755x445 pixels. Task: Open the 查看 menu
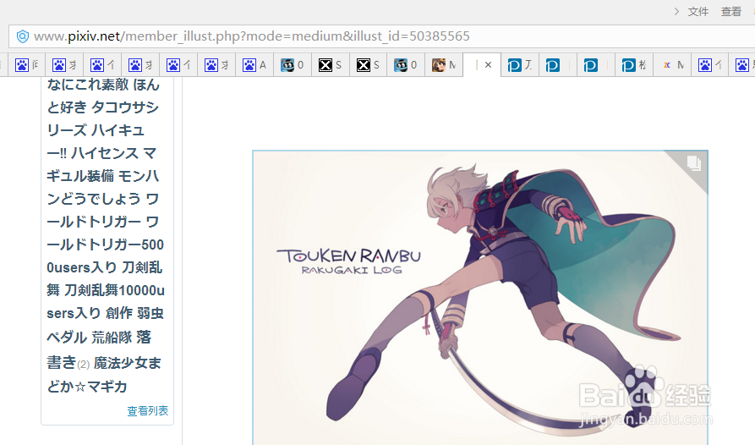coord(731,12)
